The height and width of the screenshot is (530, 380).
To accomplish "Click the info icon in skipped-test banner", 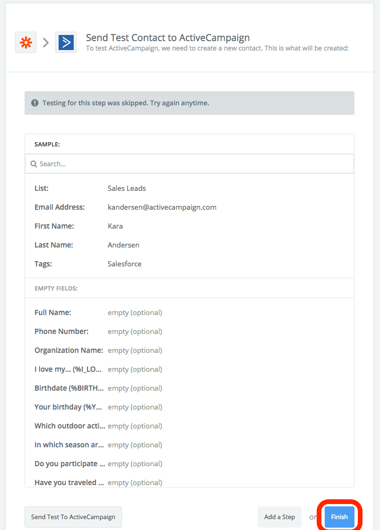I will click(x=35, y=103).
